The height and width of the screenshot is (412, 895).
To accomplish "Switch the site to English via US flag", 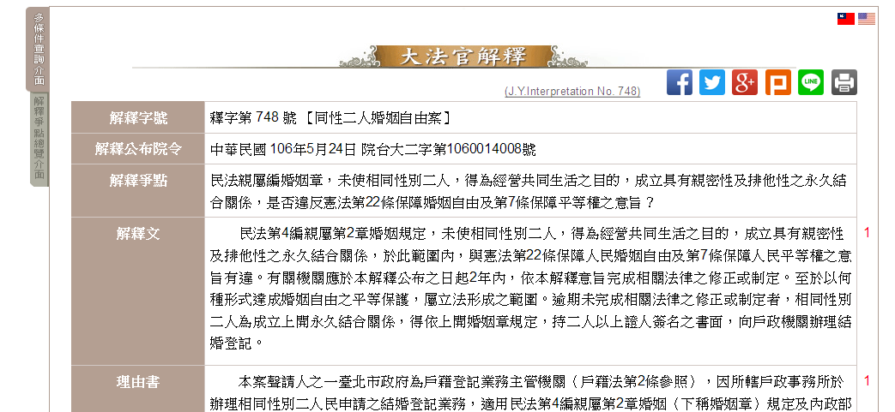I will [x=867, y=19].
